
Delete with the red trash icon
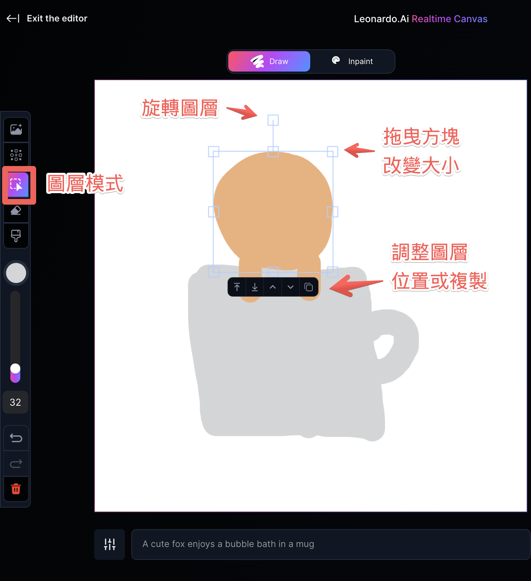(16, 489)
